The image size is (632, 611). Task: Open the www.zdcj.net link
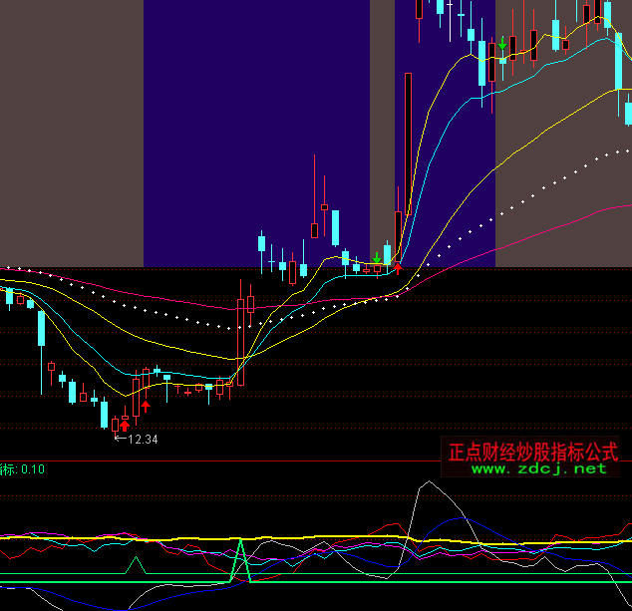click(x=538, y=467)
